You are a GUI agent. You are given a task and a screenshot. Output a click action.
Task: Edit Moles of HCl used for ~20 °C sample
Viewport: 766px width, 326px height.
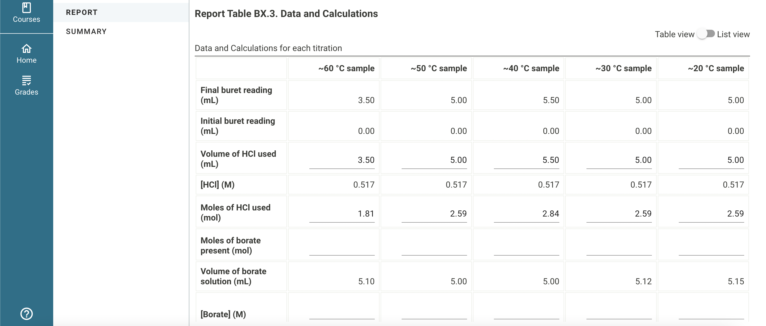[x=711, y=214]
